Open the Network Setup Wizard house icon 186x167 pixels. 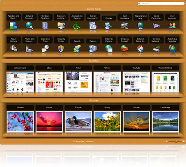(x=140, y=49)
